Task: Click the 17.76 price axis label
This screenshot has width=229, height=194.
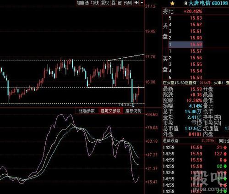Action: click(x=150, y=57)
